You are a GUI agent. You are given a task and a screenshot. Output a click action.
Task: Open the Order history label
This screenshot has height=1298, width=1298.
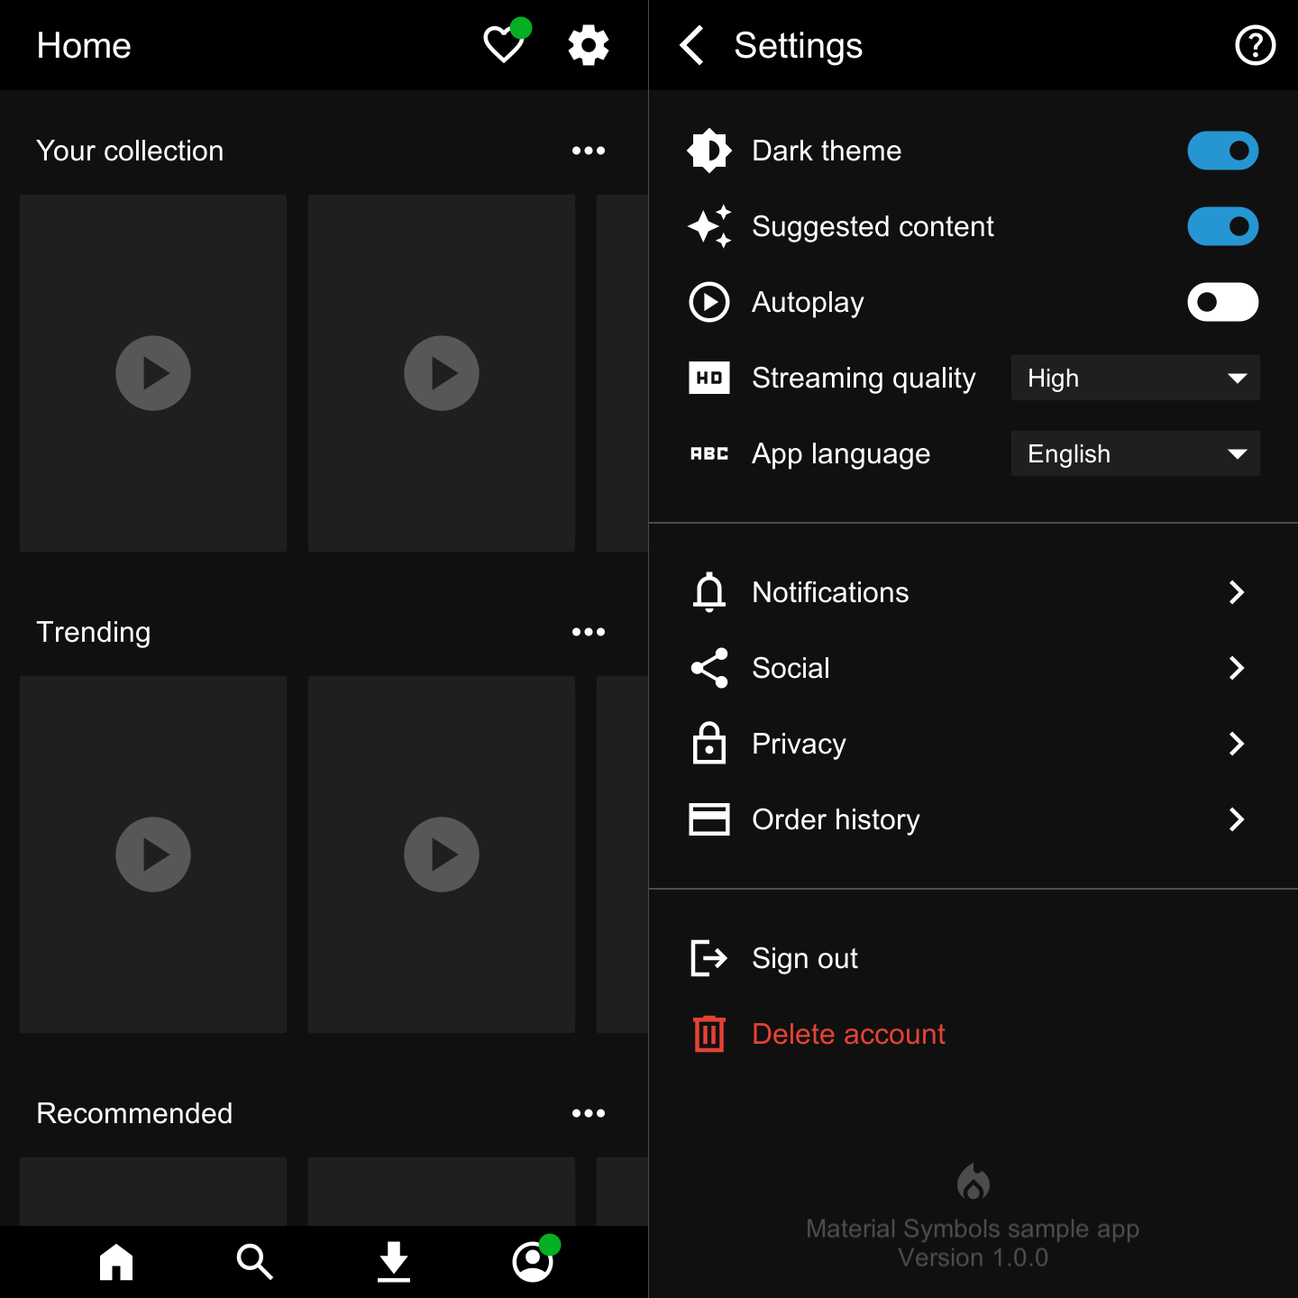836,819
